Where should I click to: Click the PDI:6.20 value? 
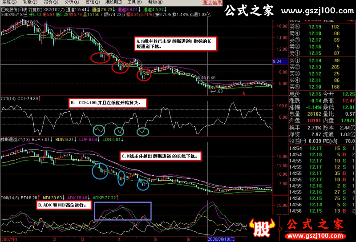(x=29, y=198)
